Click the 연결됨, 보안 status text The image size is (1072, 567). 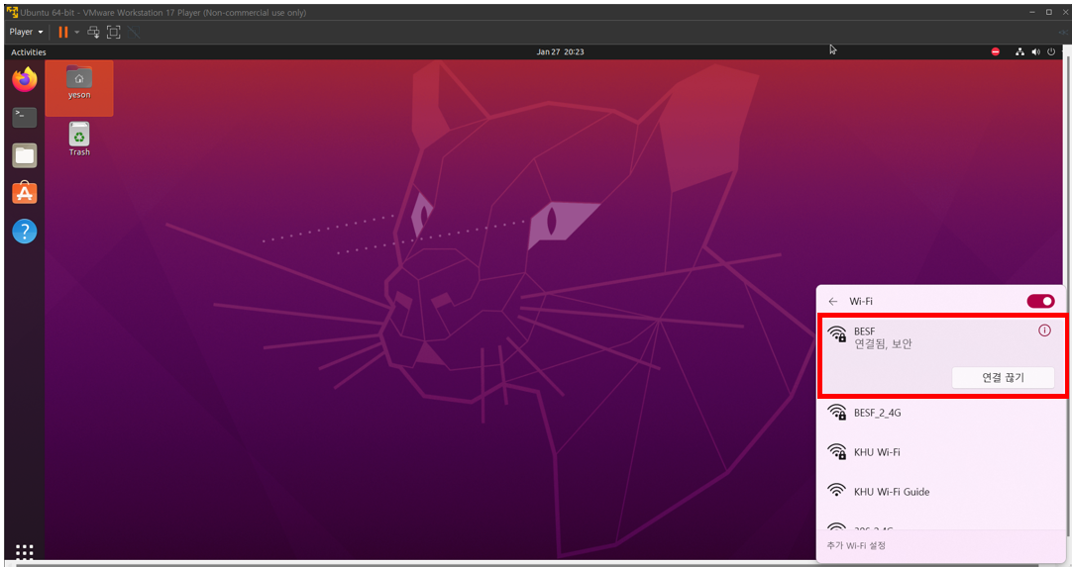[883, 344]
